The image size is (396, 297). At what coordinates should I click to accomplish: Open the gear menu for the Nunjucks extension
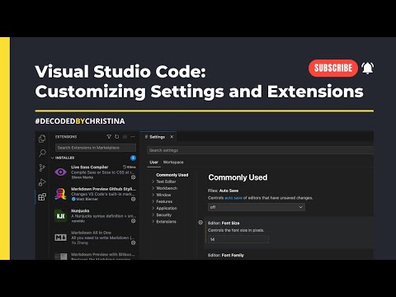click(134, 221)
